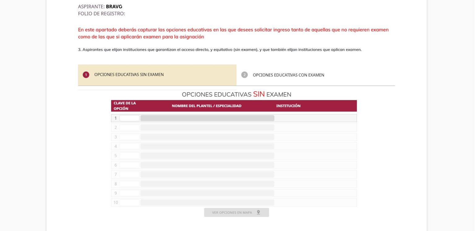The height and width of the screenshot is (231, 475).
Task: Click the map pin icon on the map button
Action: coord(259,212)
